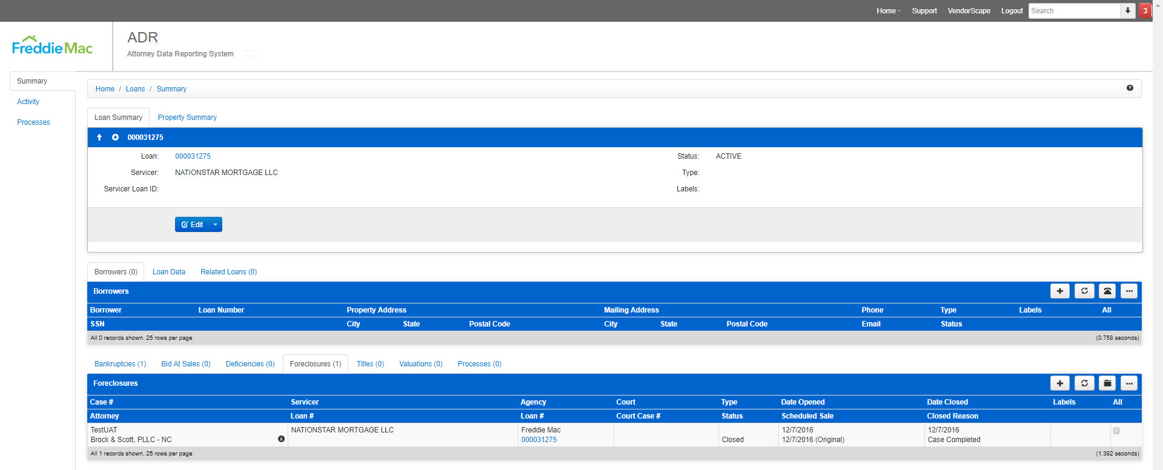
Task: Click Summary breadcrumb link
Action: (x=171, y=89)
